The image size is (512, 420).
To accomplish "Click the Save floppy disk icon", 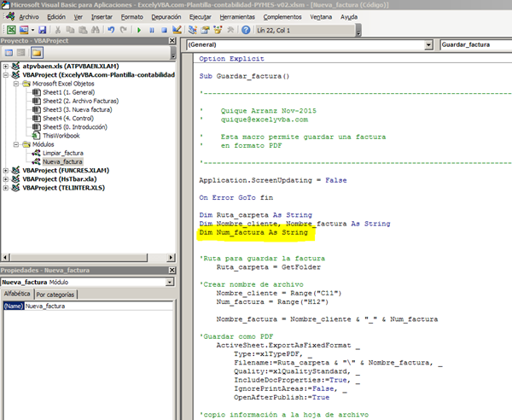I will pos(42,30).
